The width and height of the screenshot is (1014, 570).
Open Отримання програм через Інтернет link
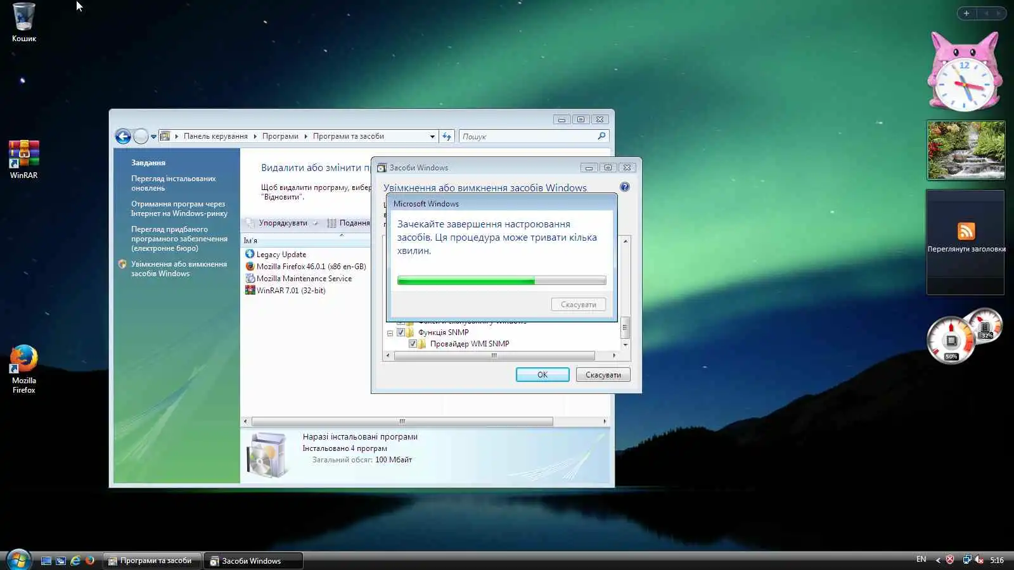(179, 209)
